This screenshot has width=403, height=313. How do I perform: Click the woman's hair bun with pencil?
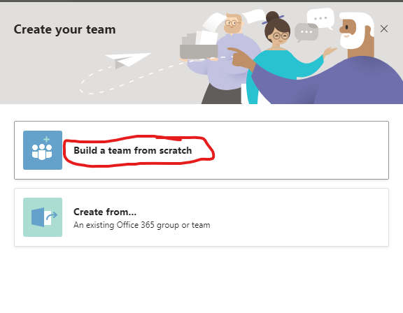273,17
